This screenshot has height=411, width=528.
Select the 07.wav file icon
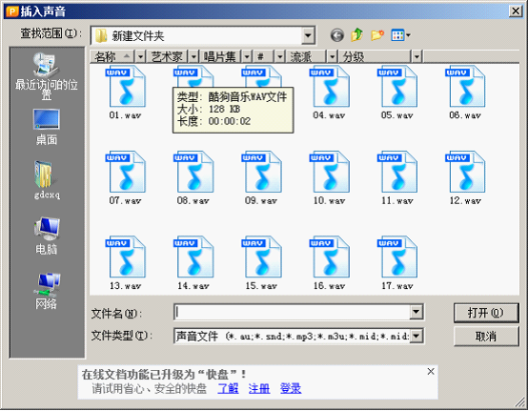pos(126,172)
